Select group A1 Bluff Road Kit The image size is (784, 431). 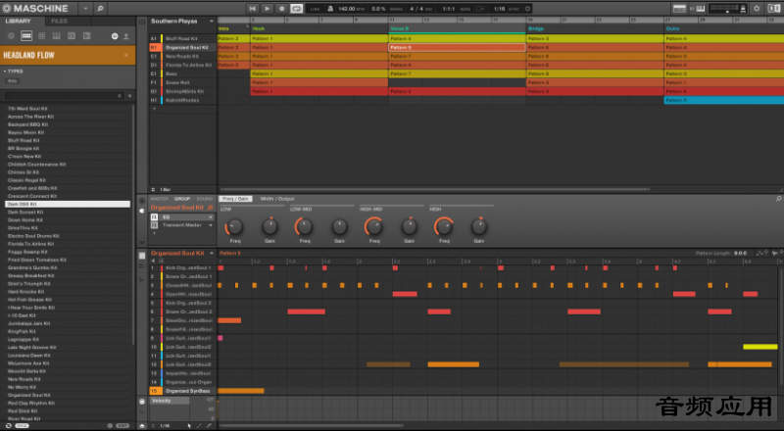(182, 38)
